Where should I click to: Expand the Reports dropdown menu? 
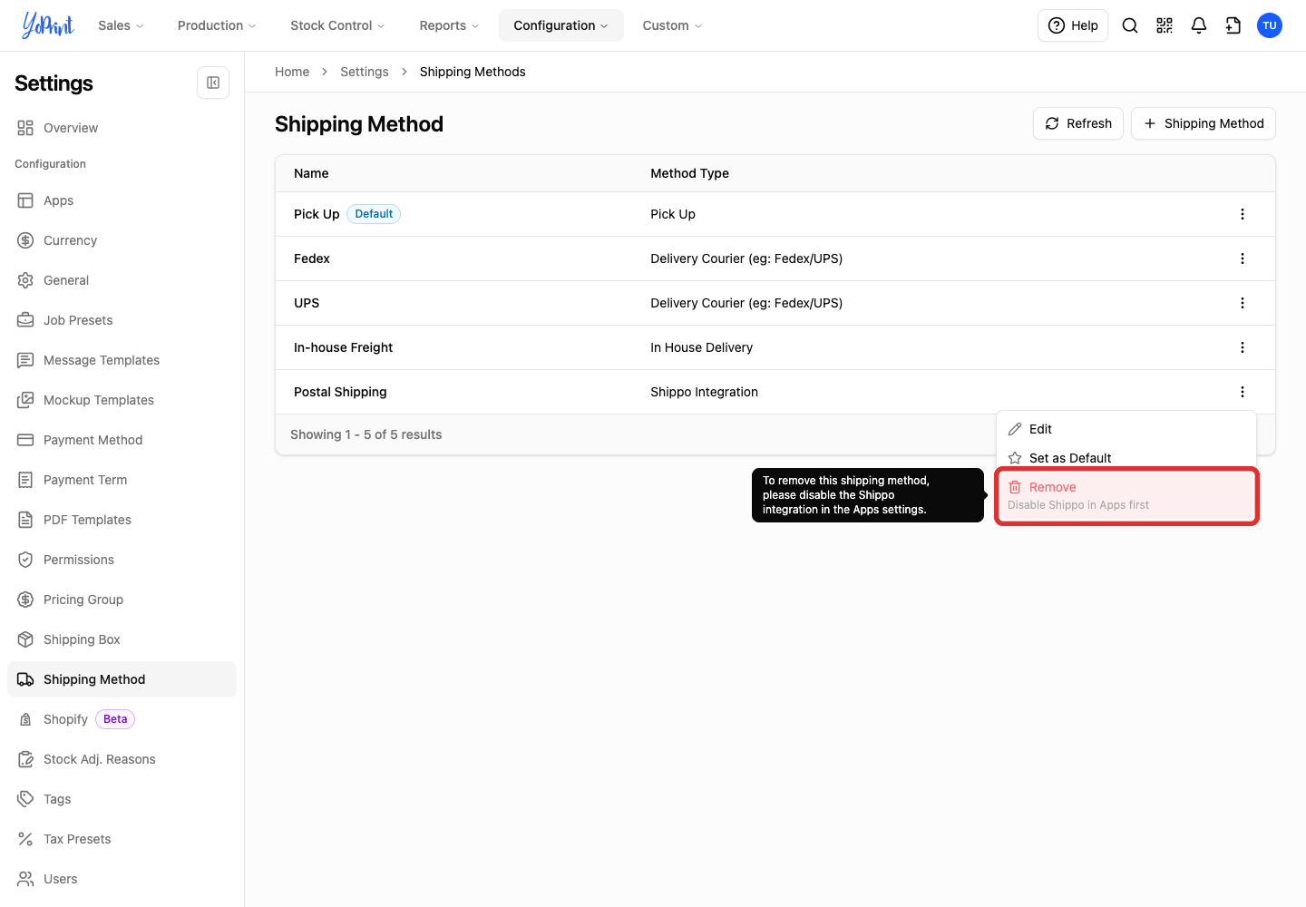point(449,25)
